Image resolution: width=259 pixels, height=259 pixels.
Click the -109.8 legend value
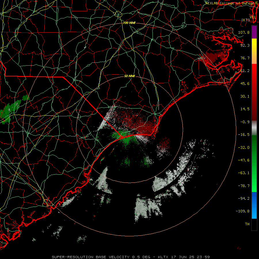[x=243, y=211]
